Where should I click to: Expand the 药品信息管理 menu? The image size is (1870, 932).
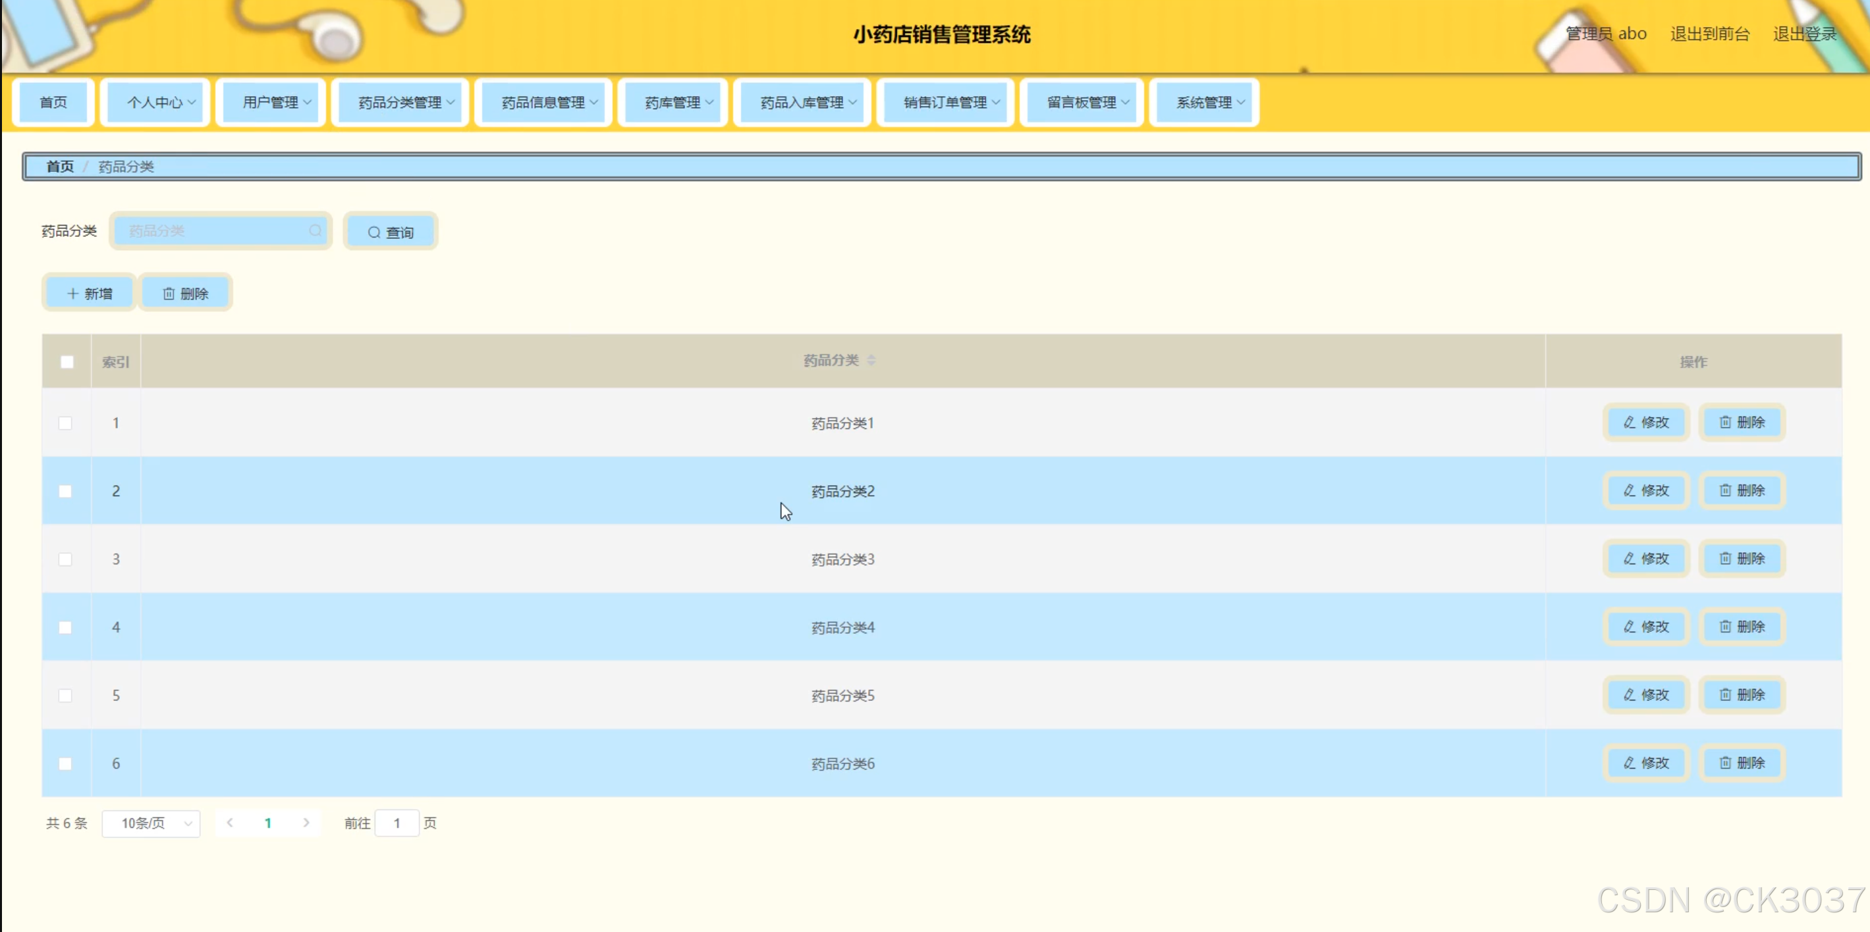(543, 103)
